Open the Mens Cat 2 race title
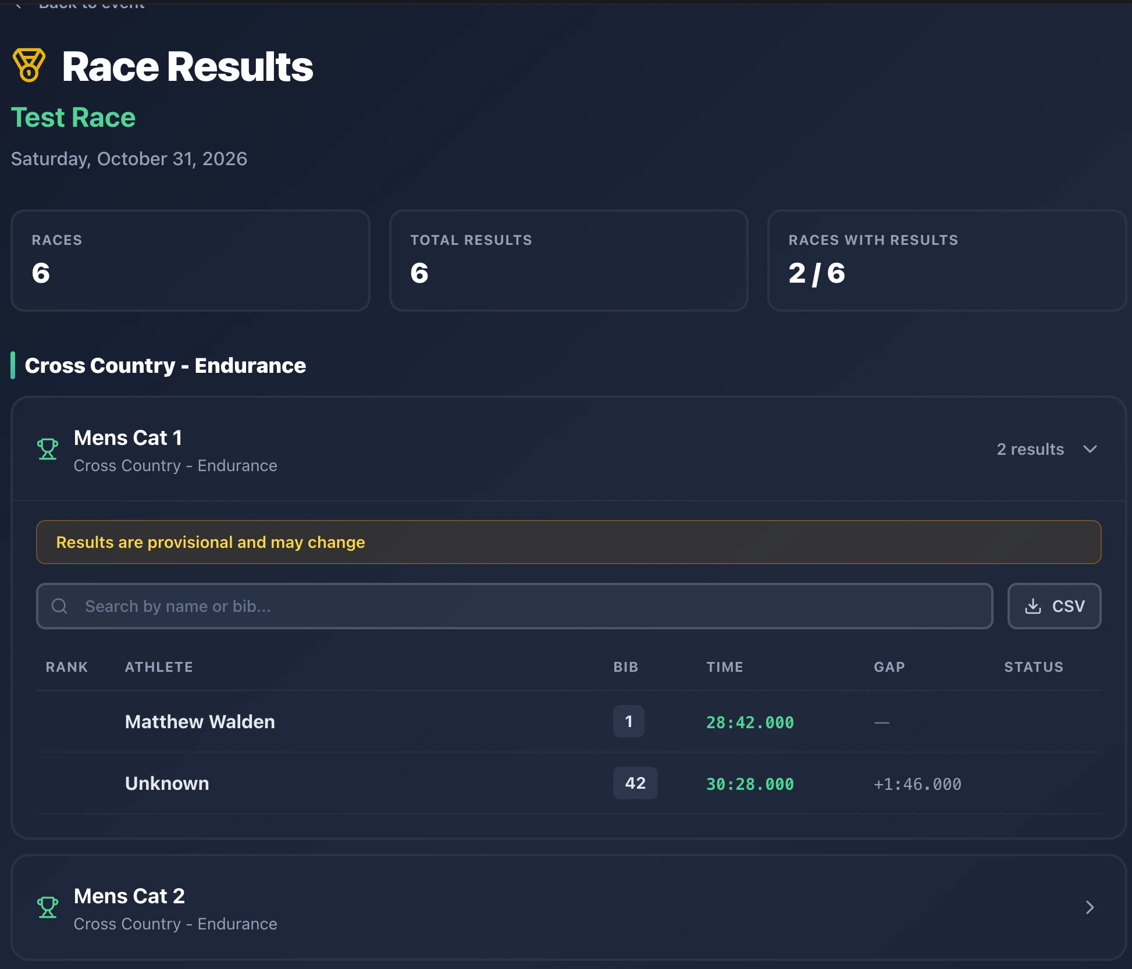This screenshot has height=969, width=1132. coord(129,896)
